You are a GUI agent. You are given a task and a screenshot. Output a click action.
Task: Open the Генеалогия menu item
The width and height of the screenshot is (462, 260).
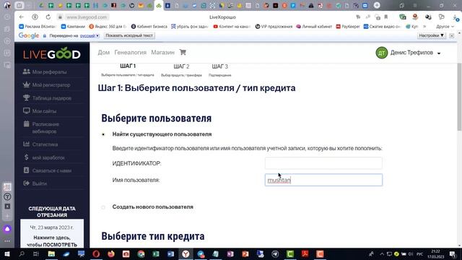click(x=130, y=53)
